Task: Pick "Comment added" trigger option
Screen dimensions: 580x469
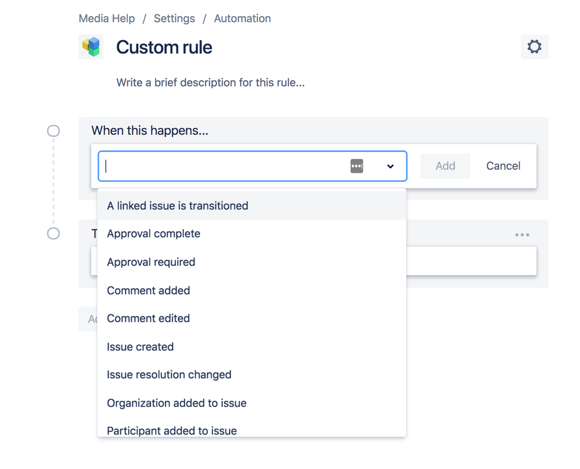Action: [x=149, y=290]
